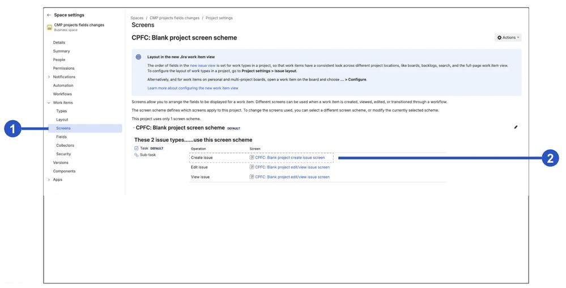Expand the Apps section chevron
The height and width of the screenshot is (288, 566).
(49, 180)
